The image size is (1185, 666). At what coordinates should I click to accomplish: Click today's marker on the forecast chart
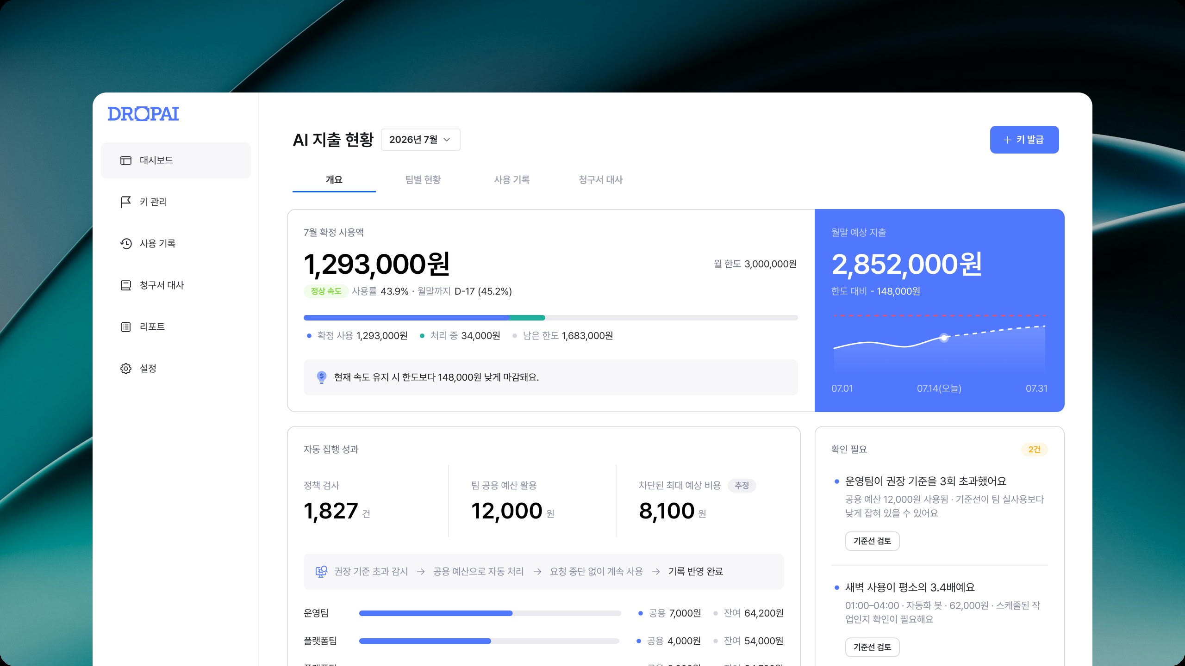pyautogui.click(x=944, y=338)
